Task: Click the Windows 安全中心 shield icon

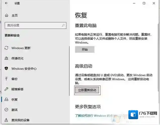Action: click(x=6, y=68)
